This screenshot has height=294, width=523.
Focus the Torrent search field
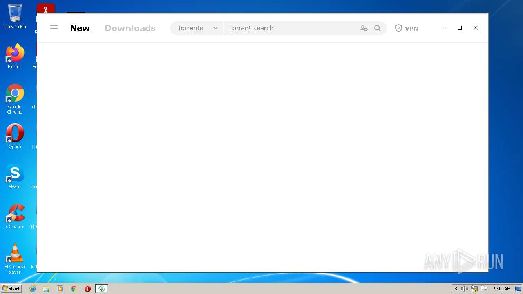pos(290,28)
